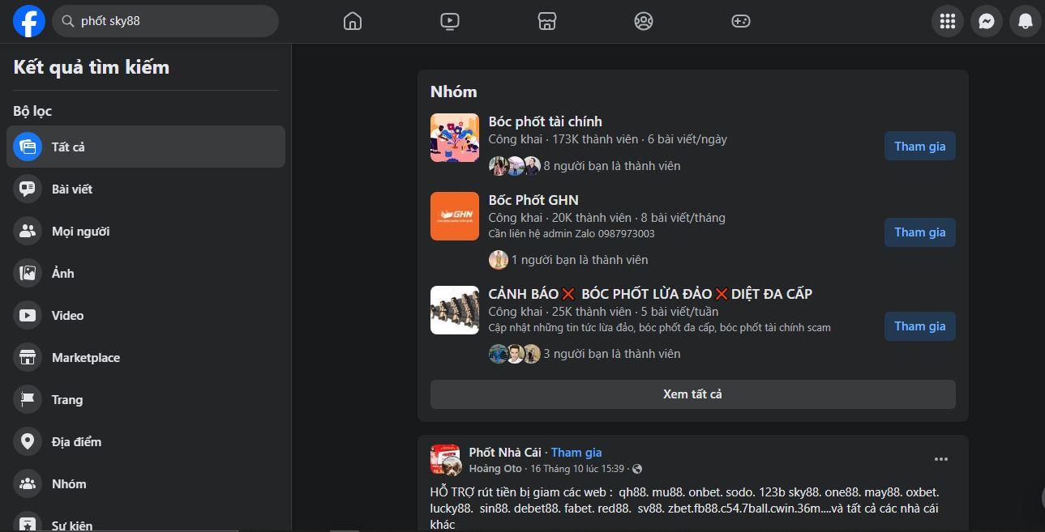This screenshot has width=1045, height=532.
Task: Open the apps grid menu
Action: click(947, 21)
